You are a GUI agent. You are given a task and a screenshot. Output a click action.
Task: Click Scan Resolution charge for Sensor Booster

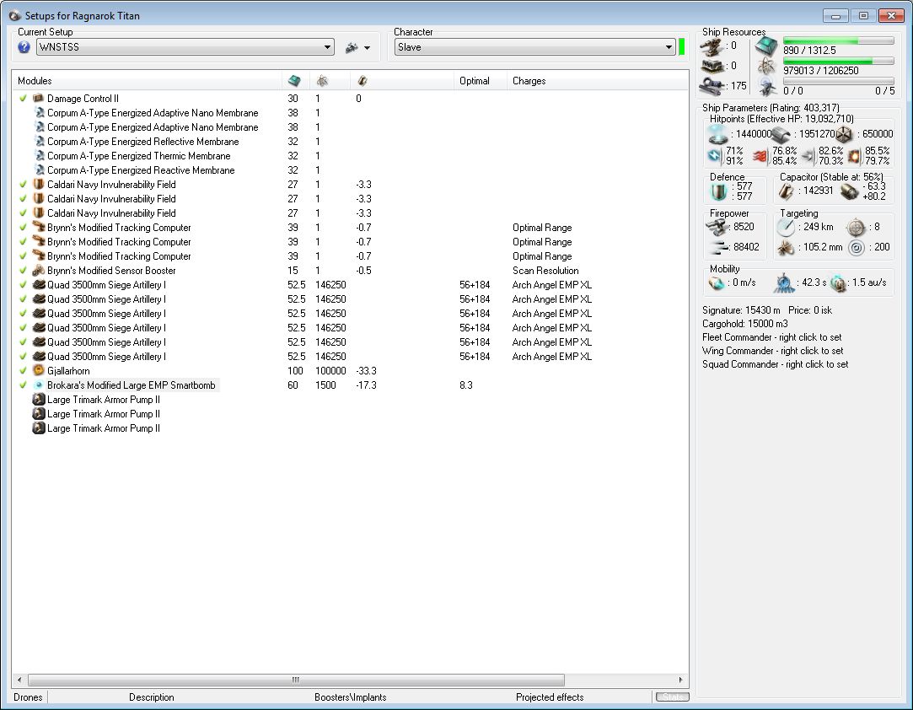545,270
